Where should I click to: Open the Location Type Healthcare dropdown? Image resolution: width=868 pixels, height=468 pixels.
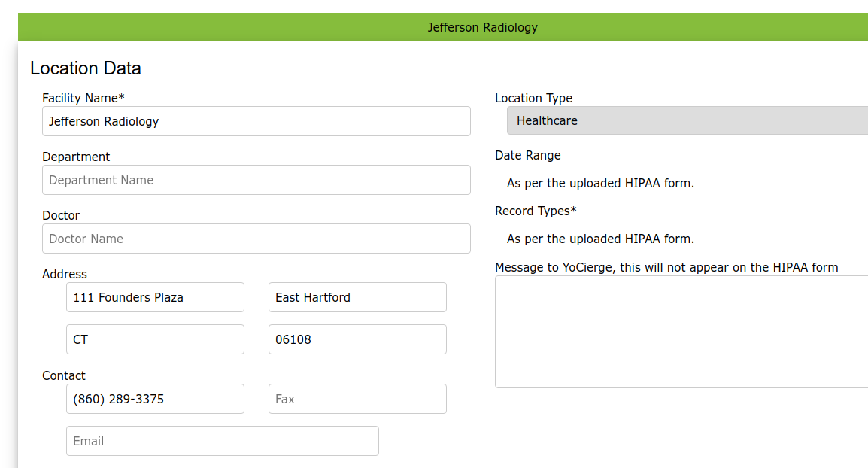pos(687,120)
